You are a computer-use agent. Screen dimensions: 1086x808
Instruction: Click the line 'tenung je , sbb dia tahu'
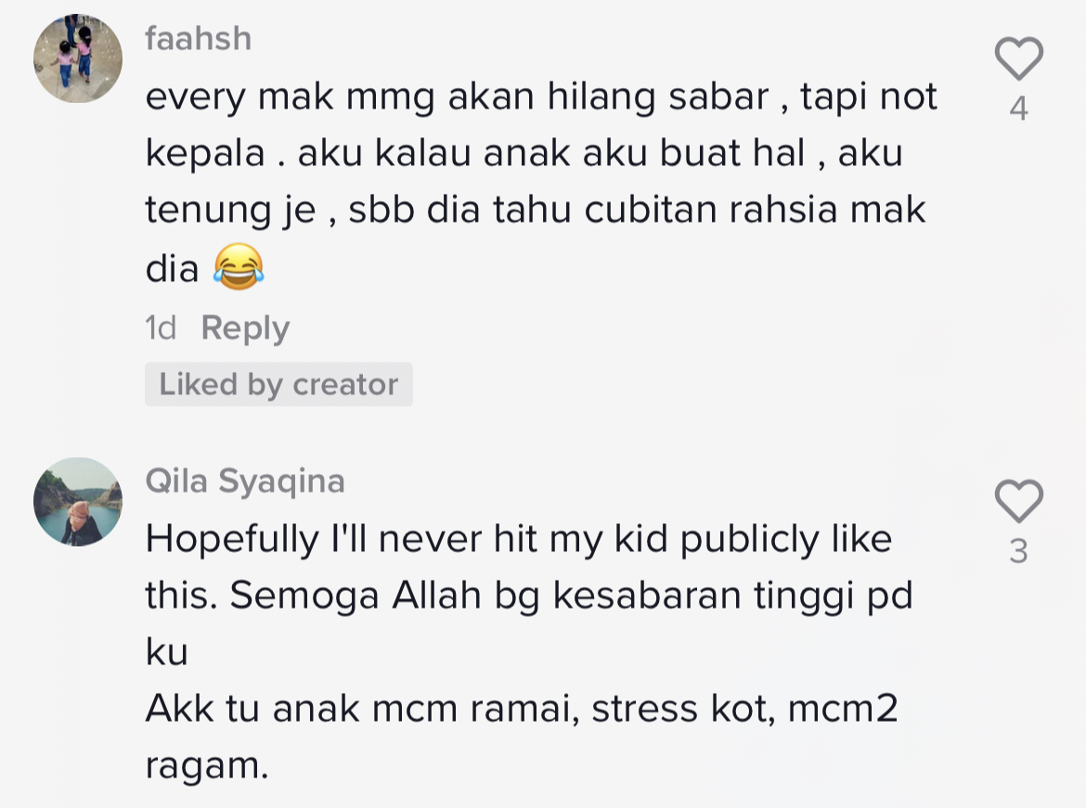point(535,212)
